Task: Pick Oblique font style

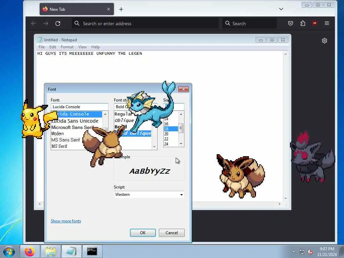Action: [124, 120]
